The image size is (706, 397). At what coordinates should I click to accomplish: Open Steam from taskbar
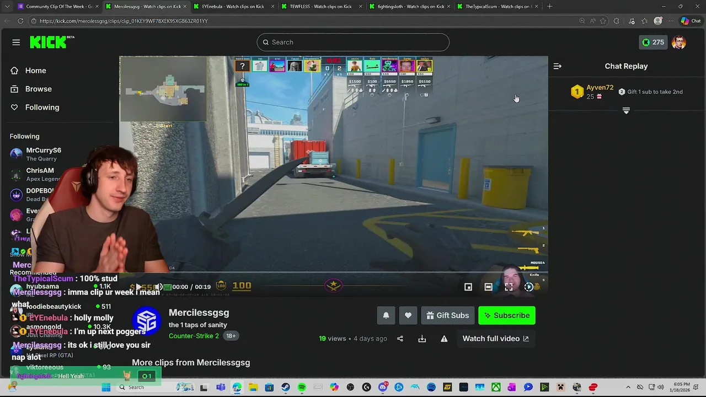tap(285, 388)
